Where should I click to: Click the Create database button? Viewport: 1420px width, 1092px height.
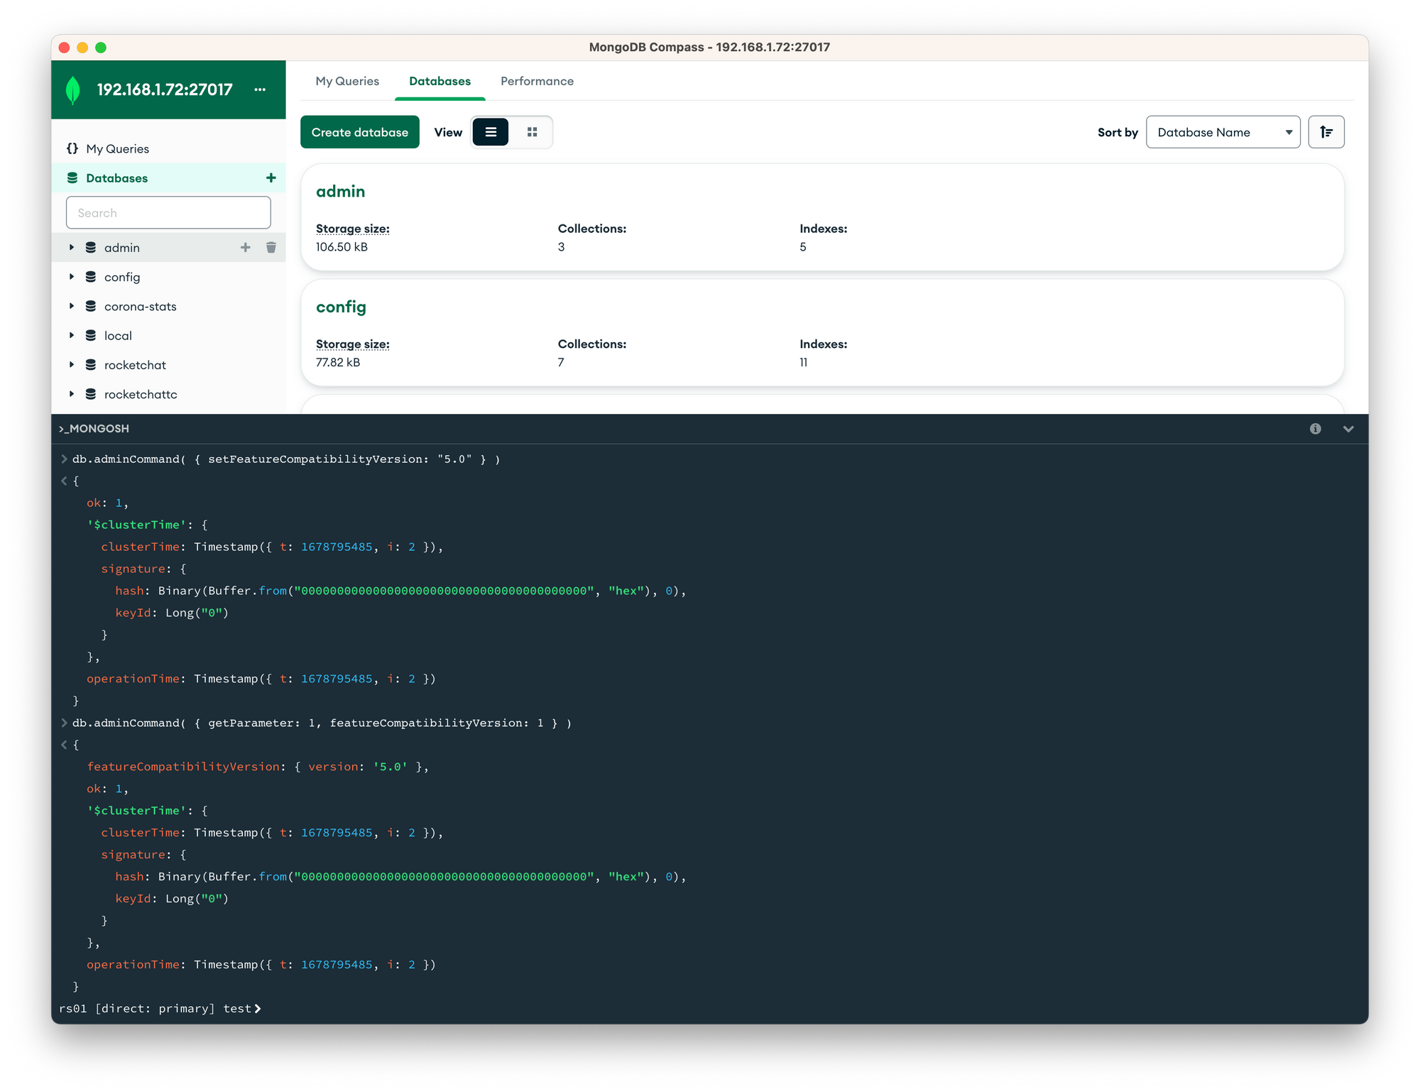[x=360, y=132]
